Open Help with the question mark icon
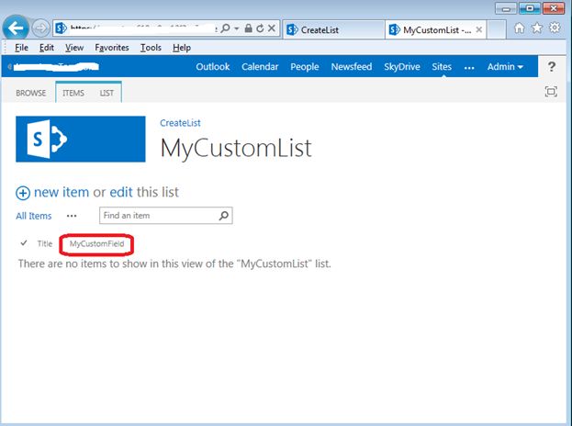Viewport: 572px width, 426px height. (552, 67)
